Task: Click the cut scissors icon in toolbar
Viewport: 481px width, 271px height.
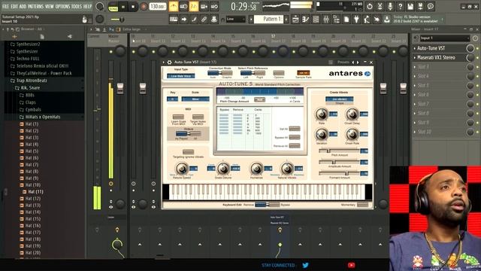Action: point(380,7)
